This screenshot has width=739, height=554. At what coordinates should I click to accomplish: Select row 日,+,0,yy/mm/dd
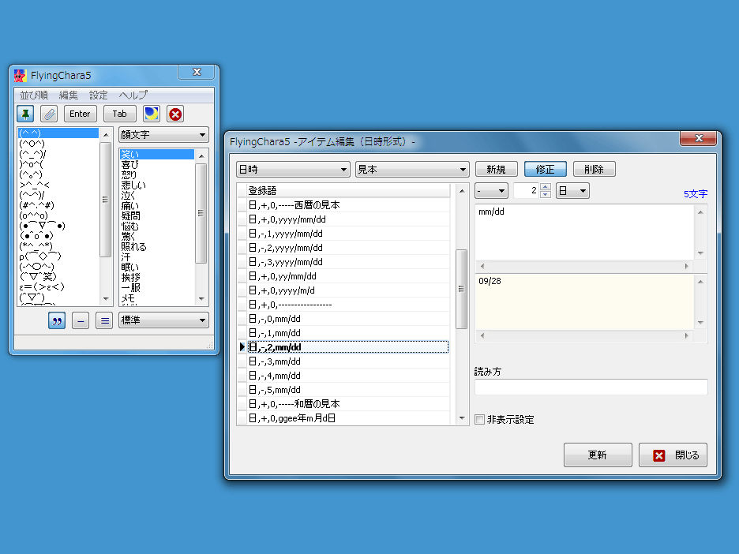[x=348, y=276]
